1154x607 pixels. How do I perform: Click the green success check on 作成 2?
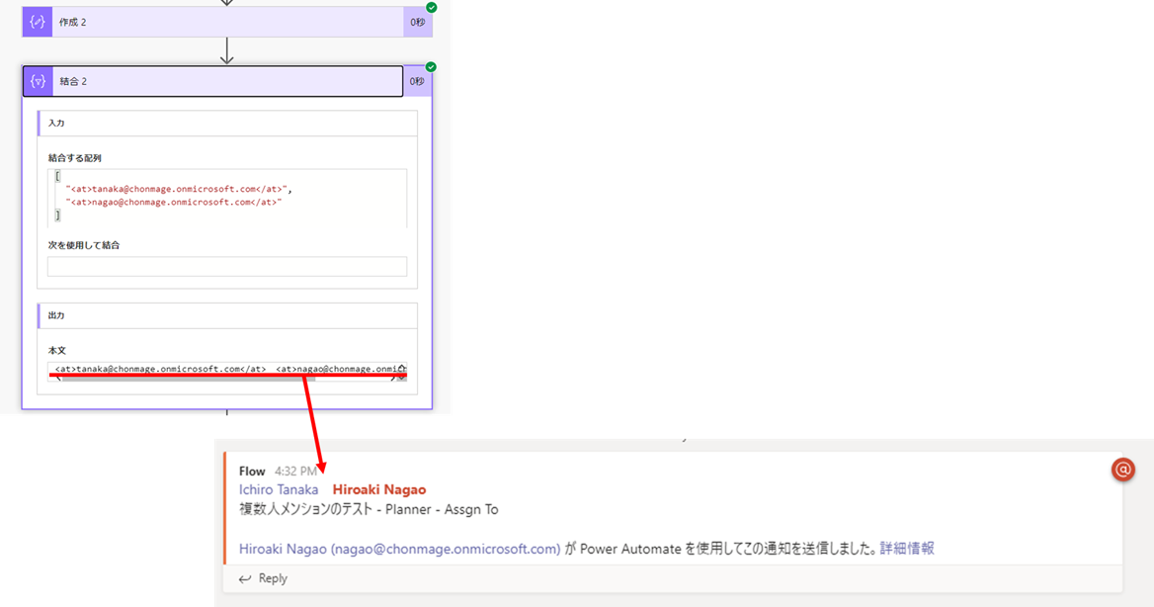[432, 7]
